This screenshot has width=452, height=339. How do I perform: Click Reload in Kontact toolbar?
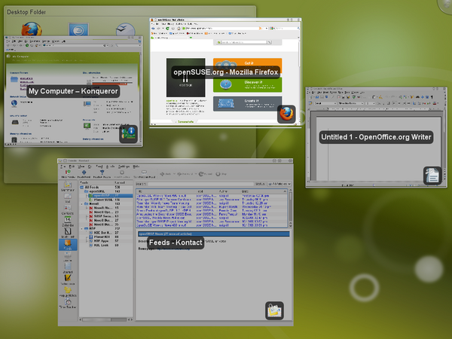tap(205, 174)
